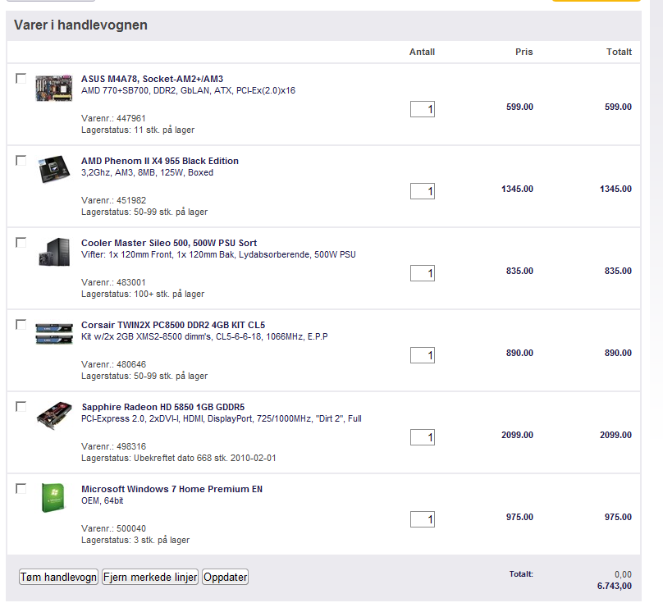Focus the quantity field for Corsair TWIN2X memory
This screenshot has width=663, height=612.
(423, 355)
